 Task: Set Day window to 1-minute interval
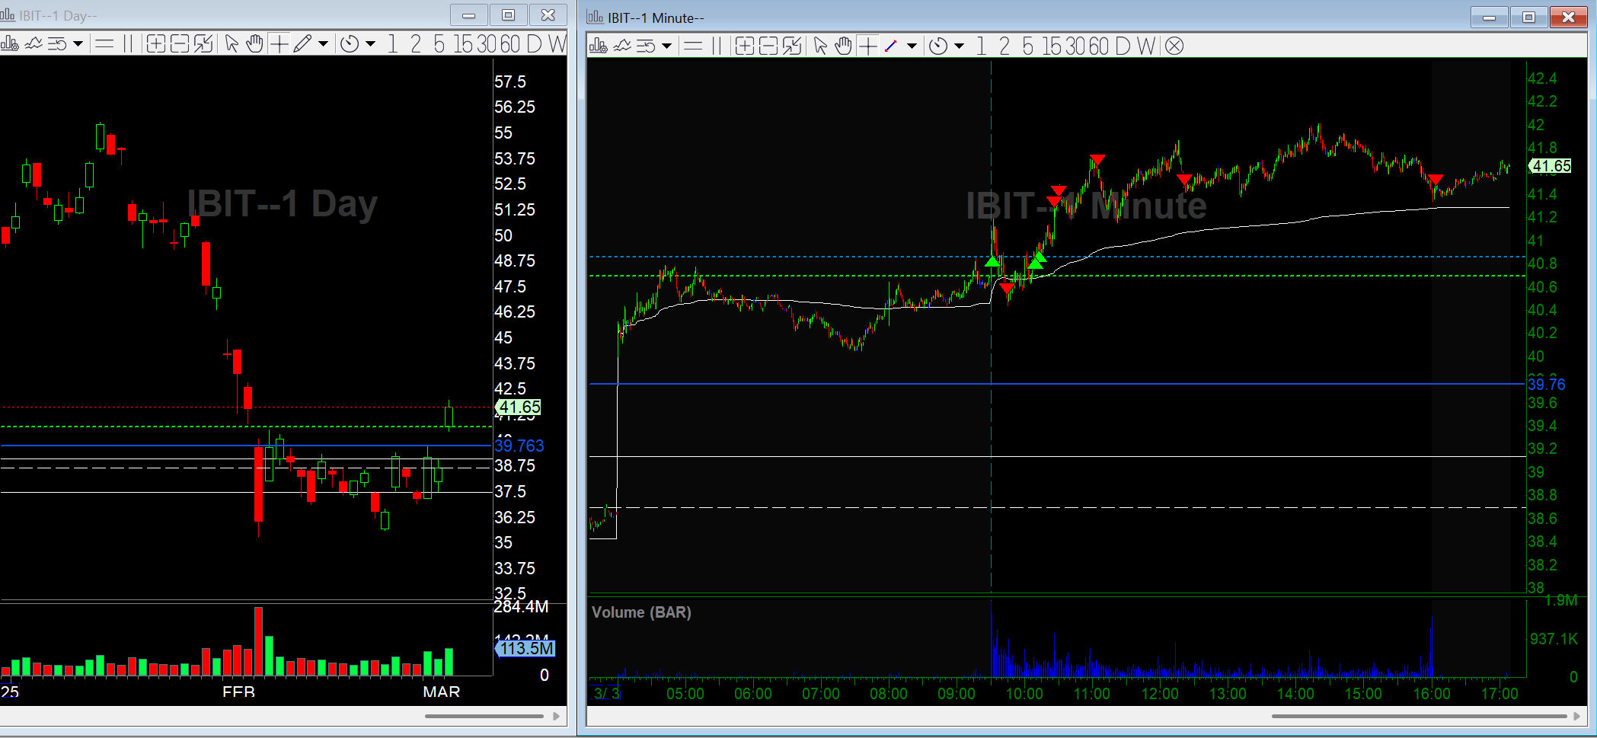click(392, 44)
